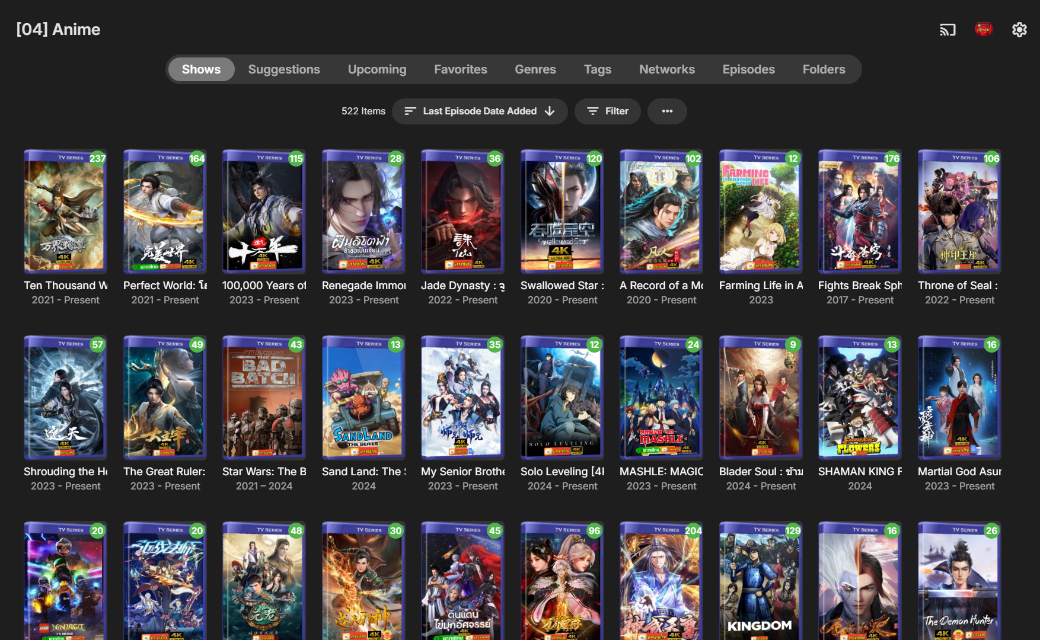1040x640 pixels.
Task: Open sort by Last Episode Date Added
Action: point(480,111)
